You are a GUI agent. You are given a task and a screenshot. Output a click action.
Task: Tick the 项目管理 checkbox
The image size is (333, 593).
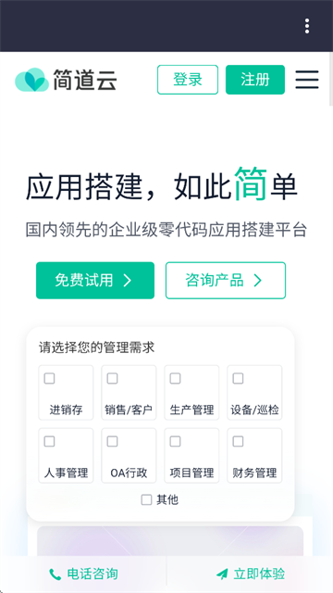click(175, 441)
